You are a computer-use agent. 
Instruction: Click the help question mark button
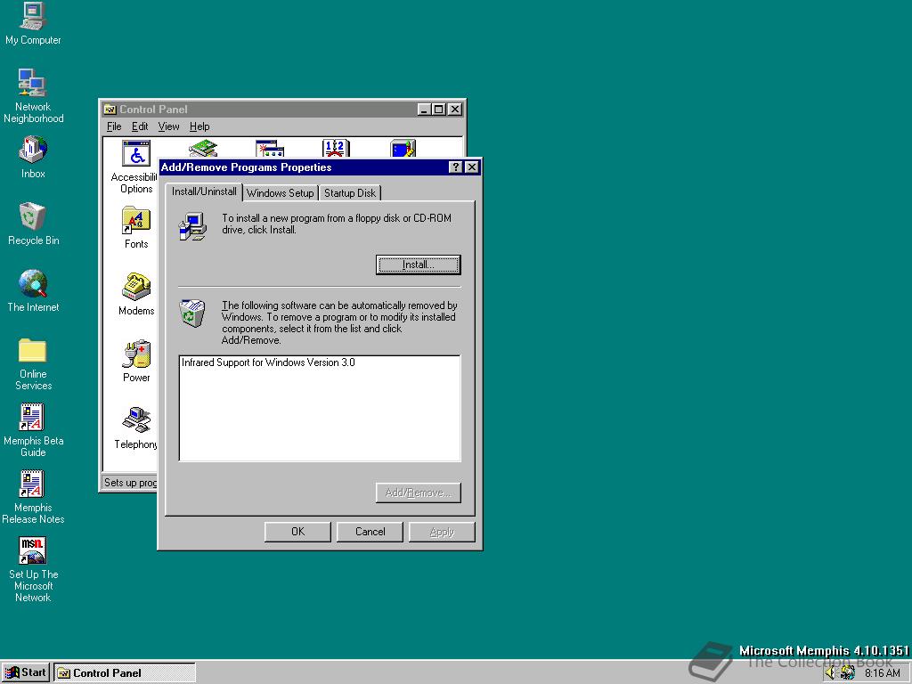click(x=455, y=167)
